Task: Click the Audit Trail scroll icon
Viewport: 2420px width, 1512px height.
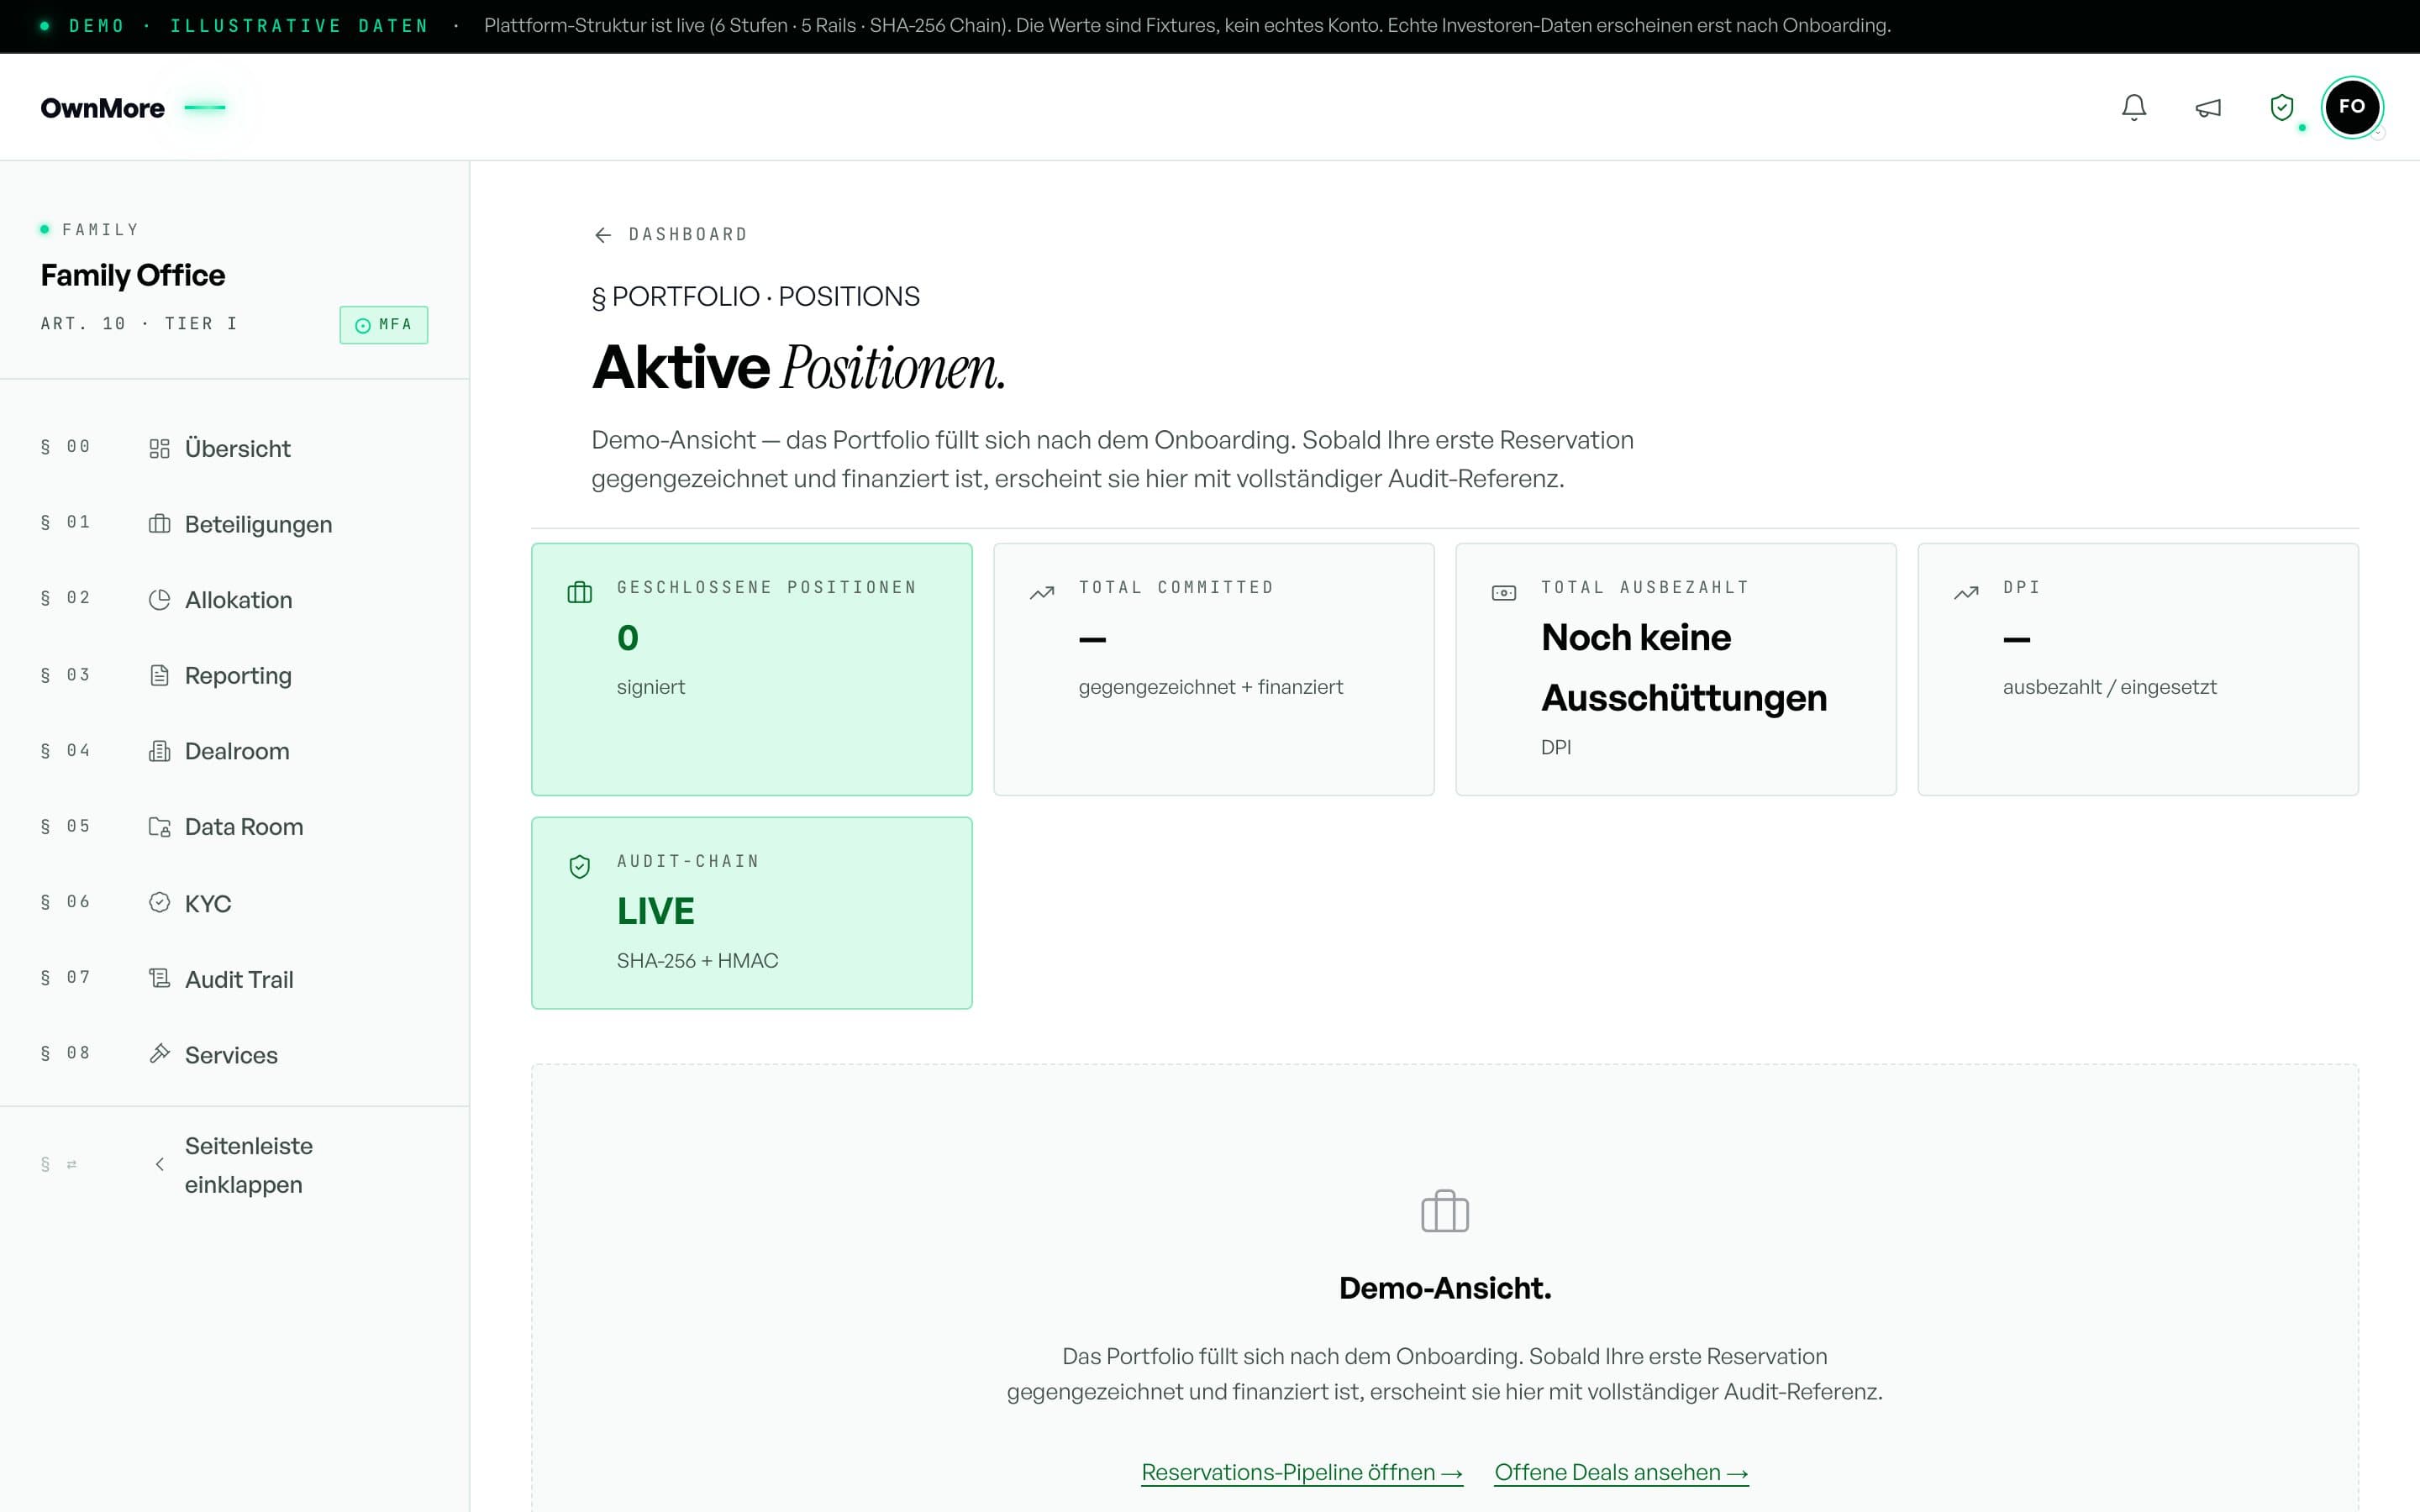Action: pos(159,978)
